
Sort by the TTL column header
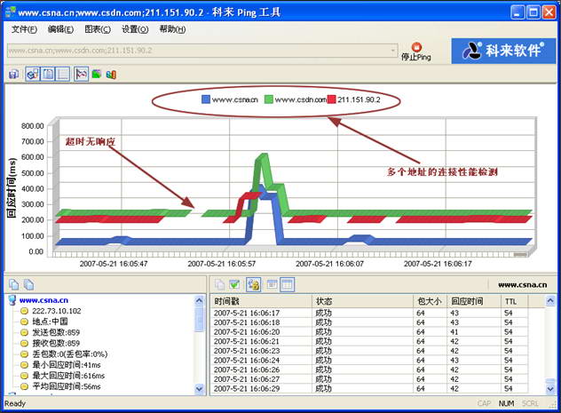point(515,301)
